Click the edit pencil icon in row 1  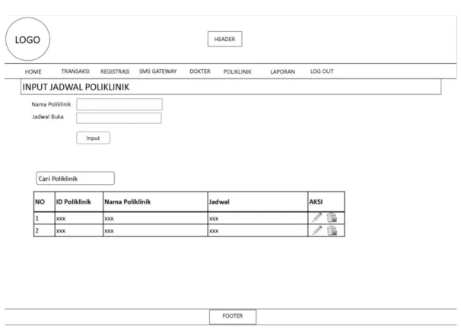(317, 217)
